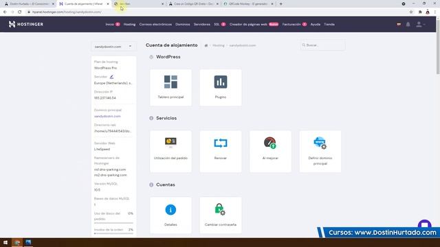Open the Windows Start menu
440x247 pixels.
pyautogui.click(x=5, y=242)
